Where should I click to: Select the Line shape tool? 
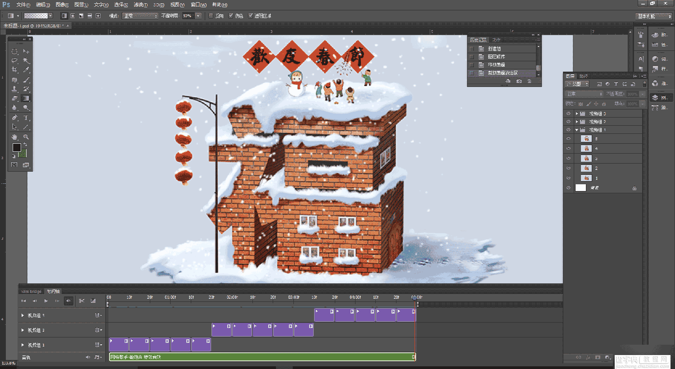pos(26,127)
